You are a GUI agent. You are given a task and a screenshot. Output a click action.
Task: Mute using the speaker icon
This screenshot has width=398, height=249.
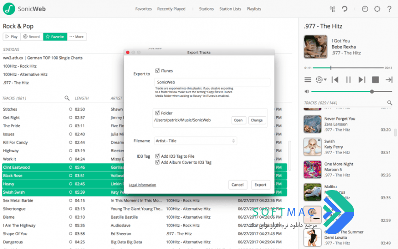point(307,91)
